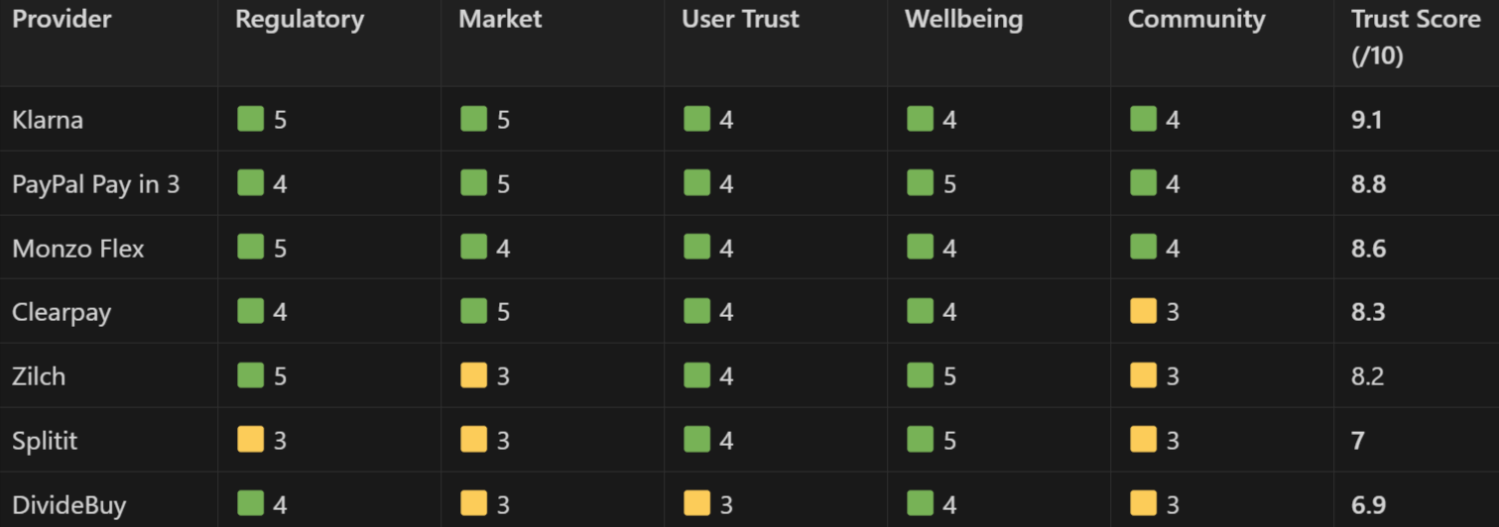Click Zilch's yellow Market score square
This screenshot has width=1499, height=527.
[x=473, y=376]
